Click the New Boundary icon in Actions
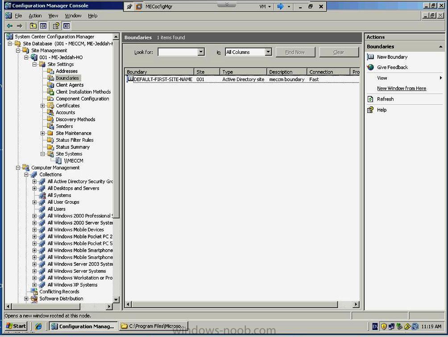 tap(370, 57)
